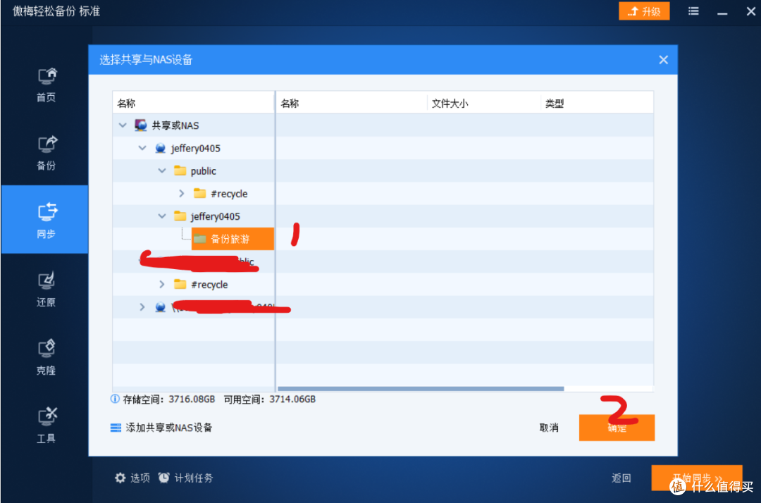
Task: Sort by 类型 column header
Action: pyautogui.click(x=598, y=103)
